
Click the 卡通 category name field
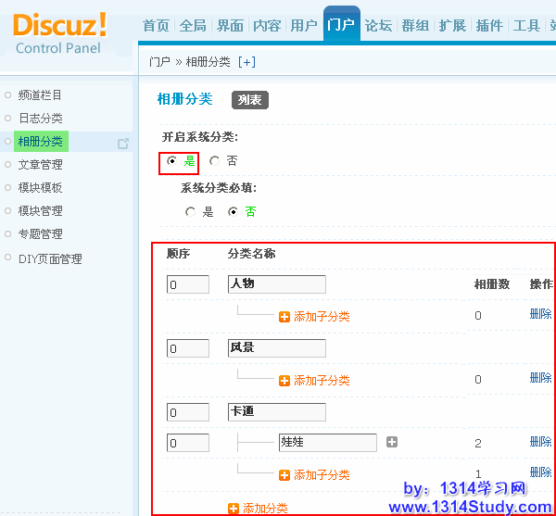(277, 412)
